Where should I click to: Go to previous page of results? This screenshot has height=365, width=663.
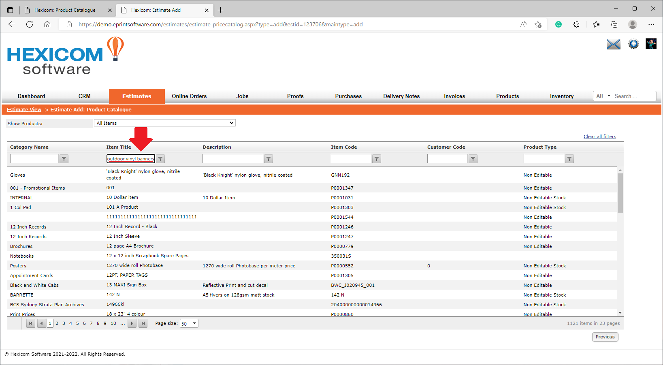tap(41, 323)
